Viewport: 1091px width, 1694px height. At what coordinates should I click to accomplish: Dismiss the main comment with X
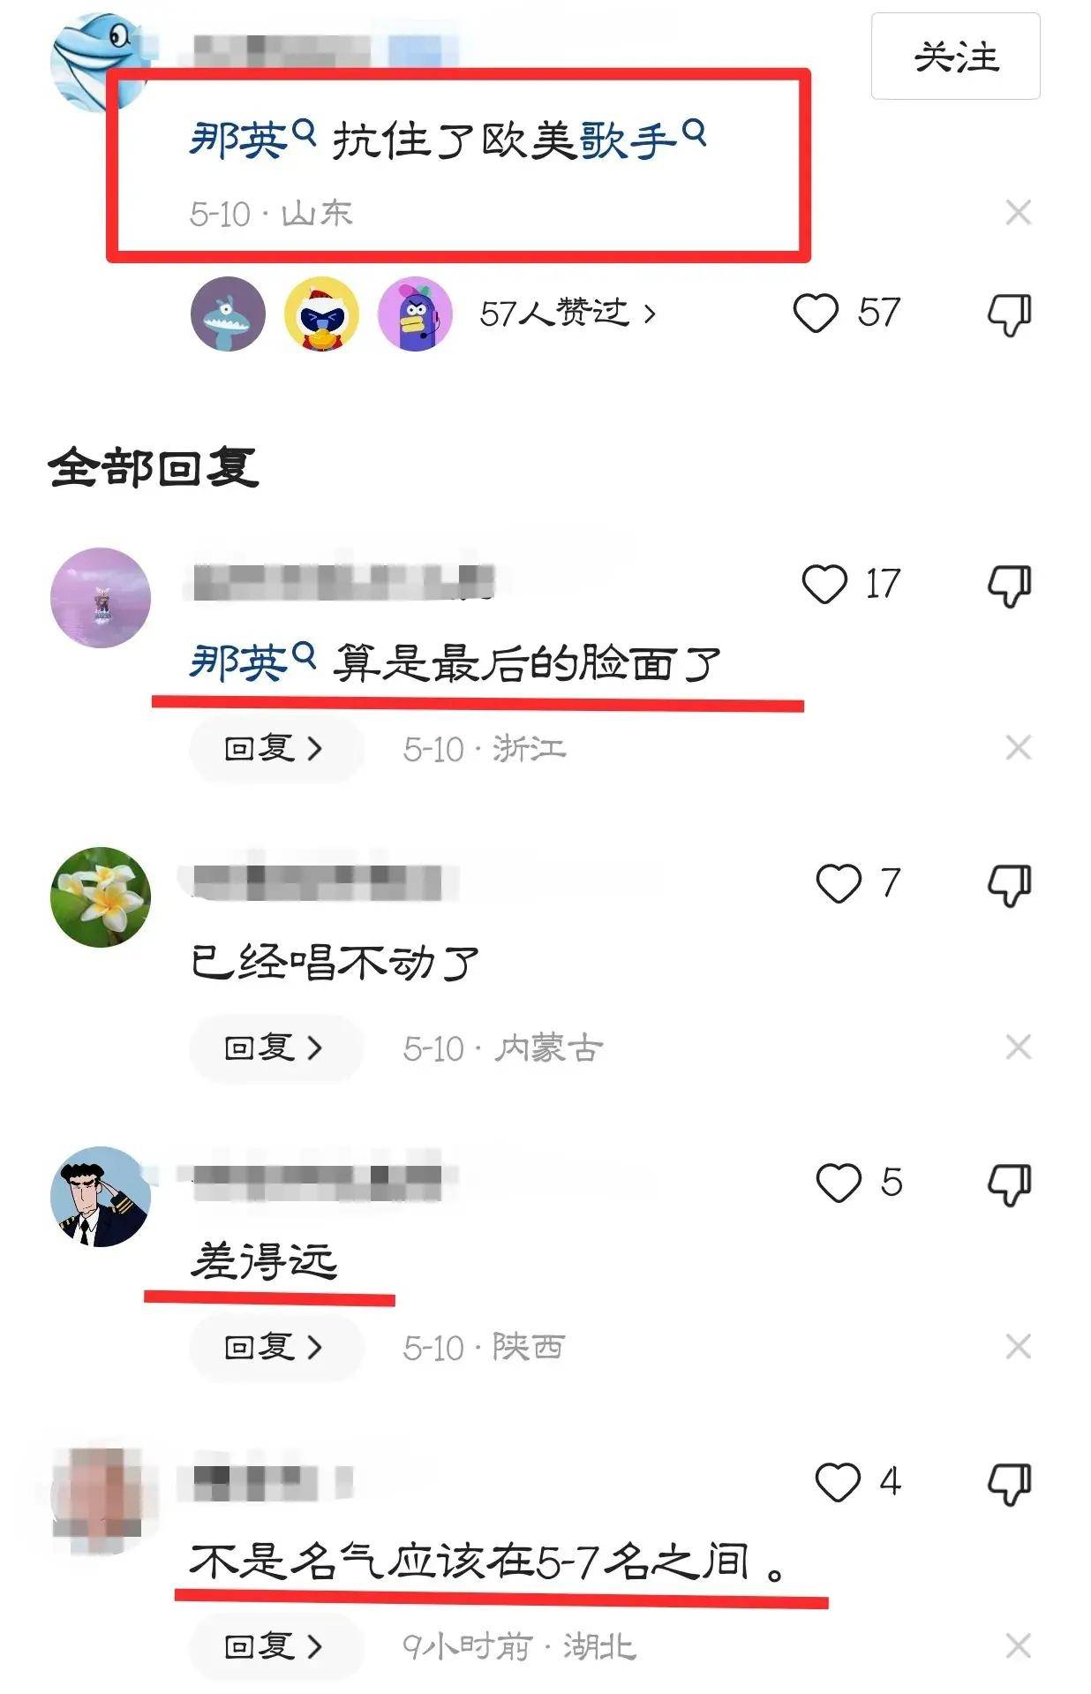pos(1019,213)
